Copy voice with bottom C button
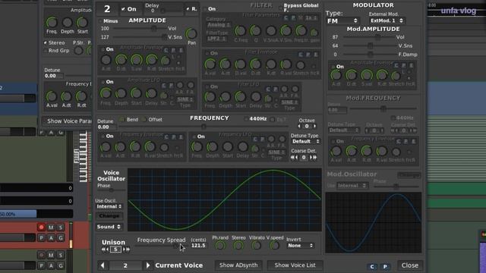Viewport: 486px width, 273px height. (x=372, y=266)
